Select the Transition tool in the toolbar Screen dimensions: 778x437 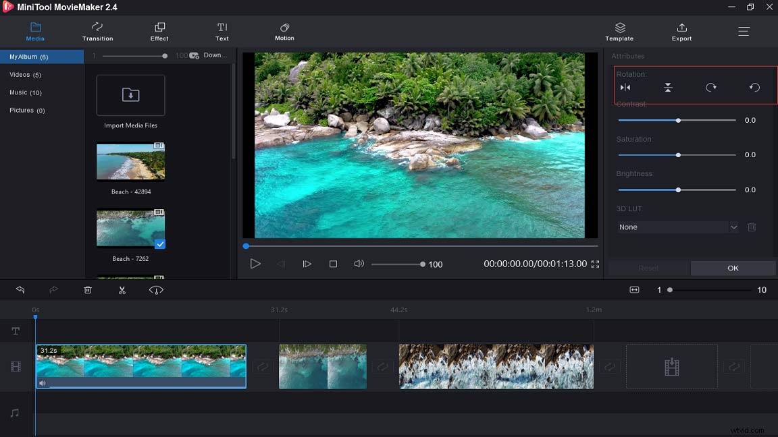(x=97, y=31)
